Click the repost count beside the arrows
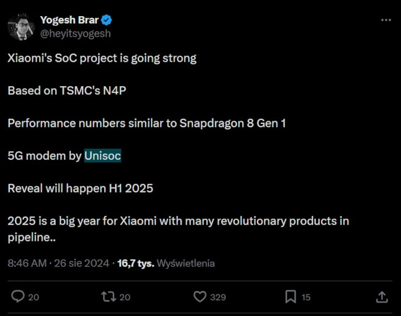 125,298
